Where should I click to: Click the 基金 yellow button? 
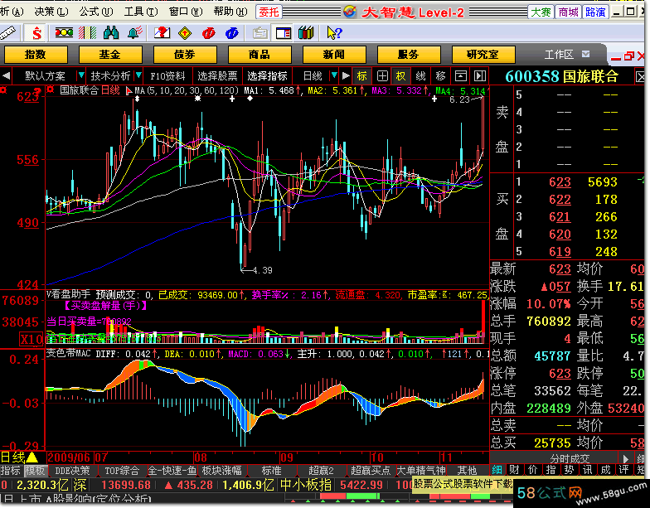click(109, 55)
